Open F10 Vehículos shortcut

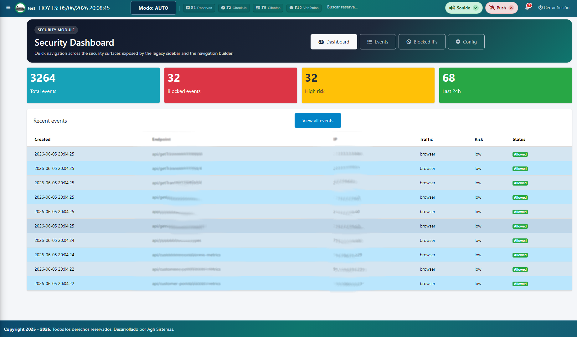coord(304,8)
